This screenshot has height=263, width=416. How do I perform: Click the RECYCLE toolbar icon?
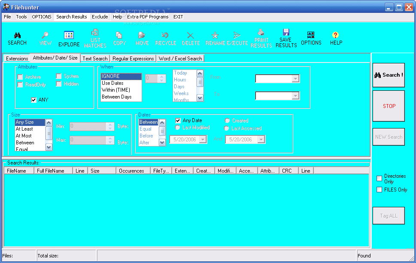[165, 35]
